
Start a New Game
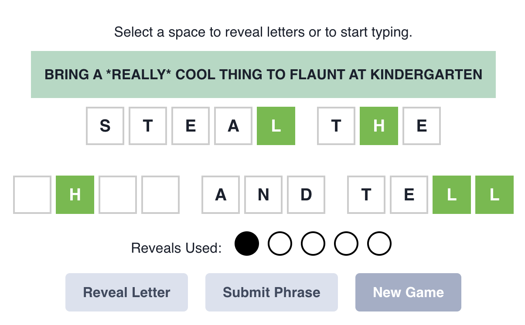coord(408,292)
